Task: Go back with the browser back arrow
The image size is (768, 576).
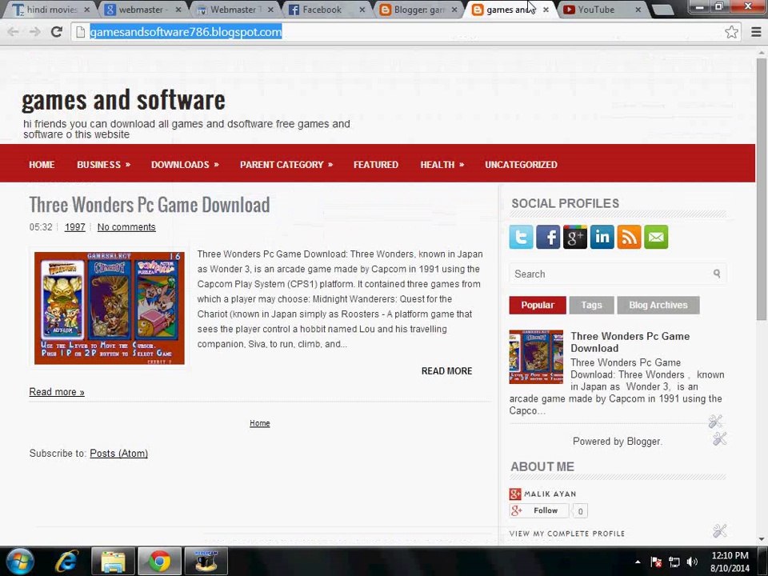Action: pos(14,32)
